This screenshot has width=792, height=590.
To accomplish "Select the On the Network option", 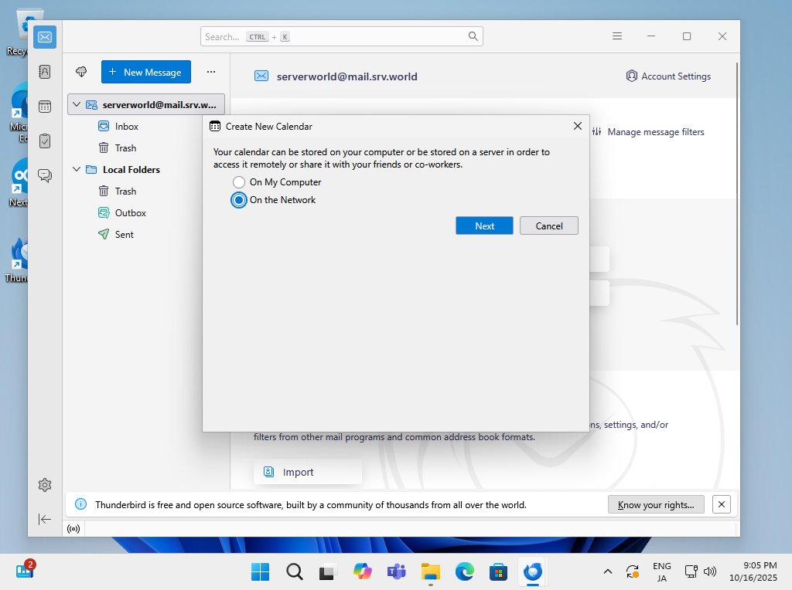I will (239, 200).
